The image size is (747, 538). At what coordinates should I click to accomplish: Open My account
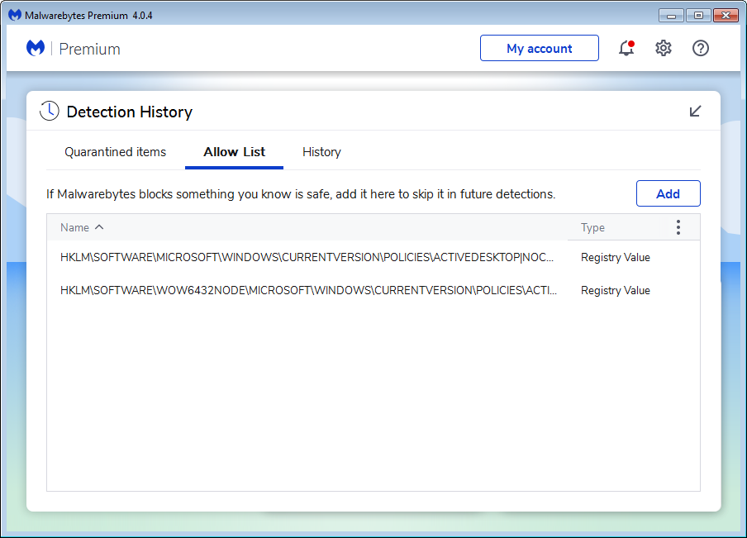click(x=539, y=49)
